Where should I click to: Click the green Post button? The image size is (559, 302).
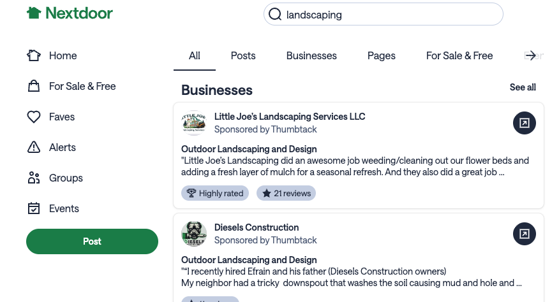point(92,241)
